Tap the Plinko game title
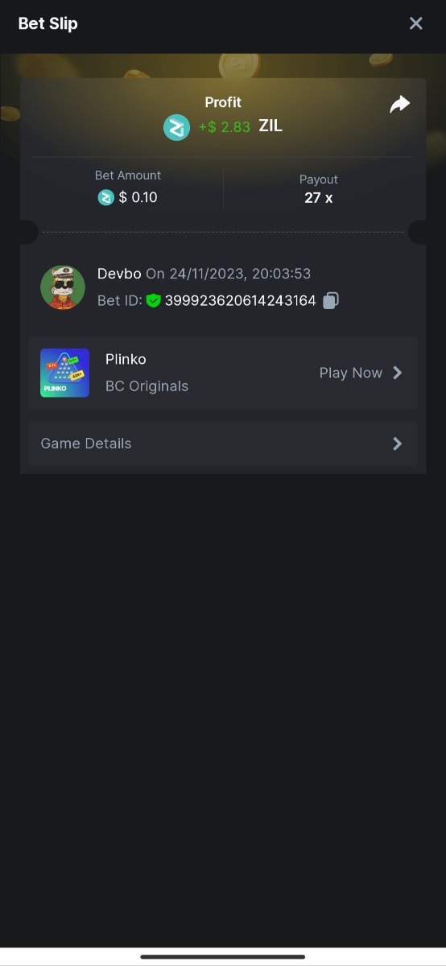 [x=126, y=359]
